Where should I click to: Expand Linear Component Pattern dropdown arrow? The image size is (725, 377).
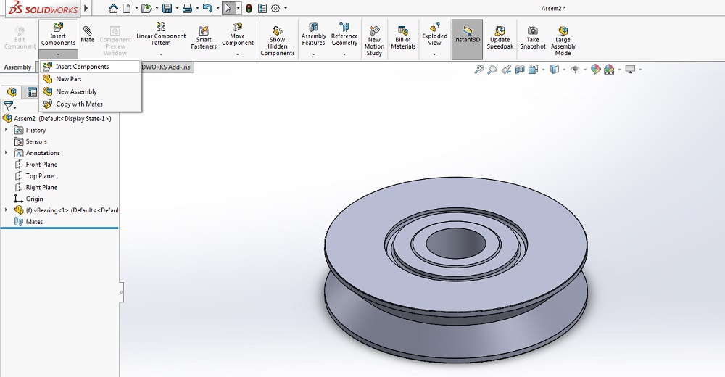point(161,54)
